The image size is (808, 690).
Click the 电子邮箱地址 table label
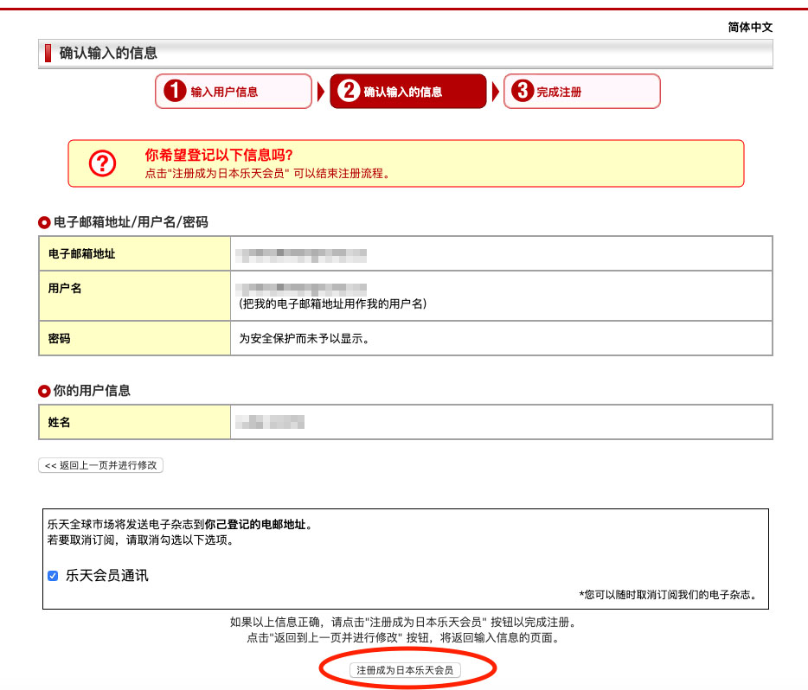81,253
